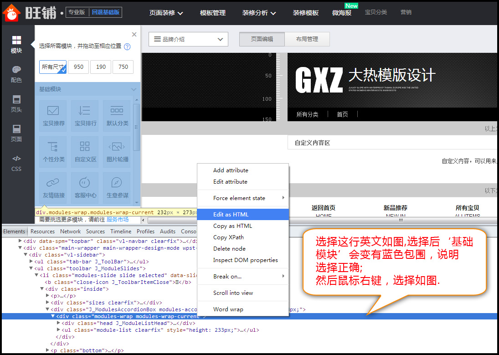Open the 装修分析 dropdown menu

[x=259, y=13]
